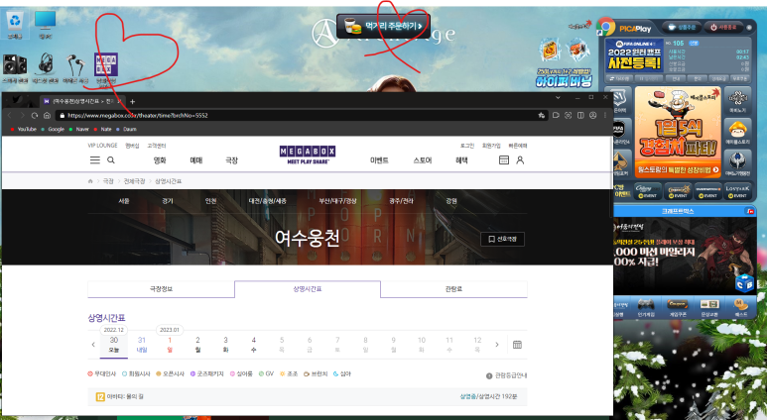This screenshot has width=767, height=420.
Task: Click the browser split-view sidebar icon
Action: point(580,115)
